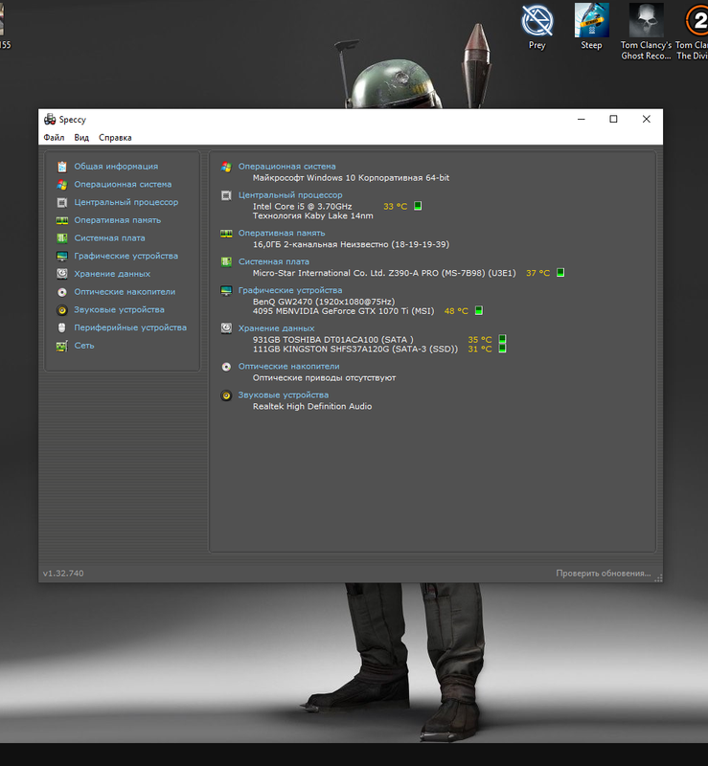Screen dimensions: 708x766
Task: Click the KINGSTON SSD temperature indicator beside 31 °C
Action: click(x=502, y=349)
